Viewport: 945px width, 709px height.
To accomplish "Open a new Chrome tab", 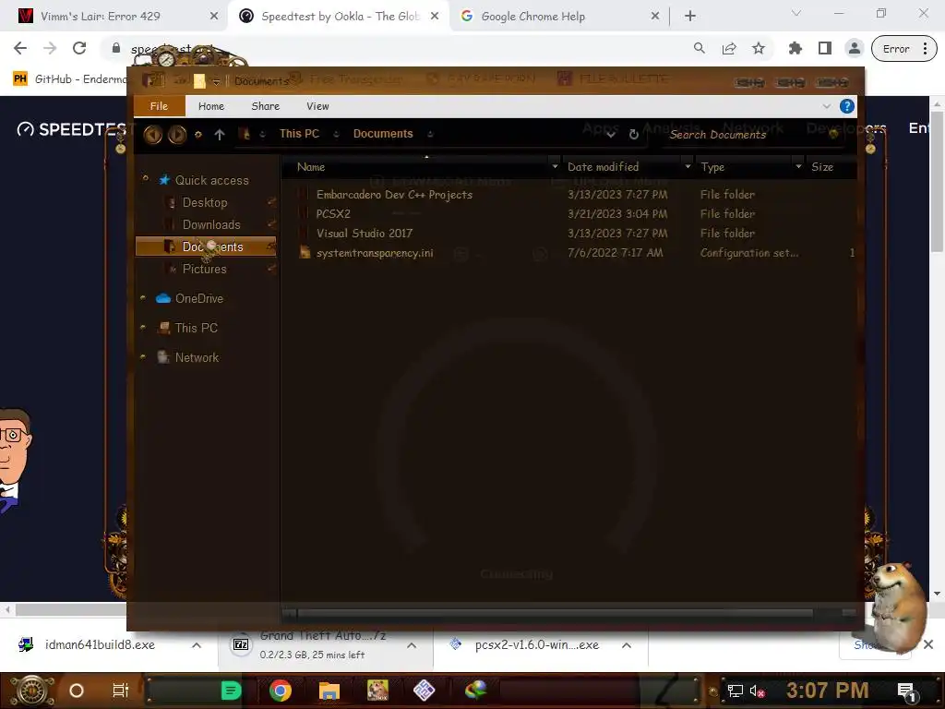I will [x=690, y=17].
